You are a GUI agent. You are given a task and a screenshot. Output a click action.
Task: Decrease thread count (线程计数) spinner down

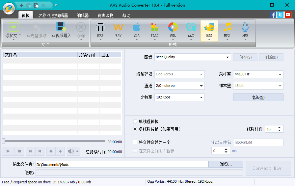tap(280, 130)
